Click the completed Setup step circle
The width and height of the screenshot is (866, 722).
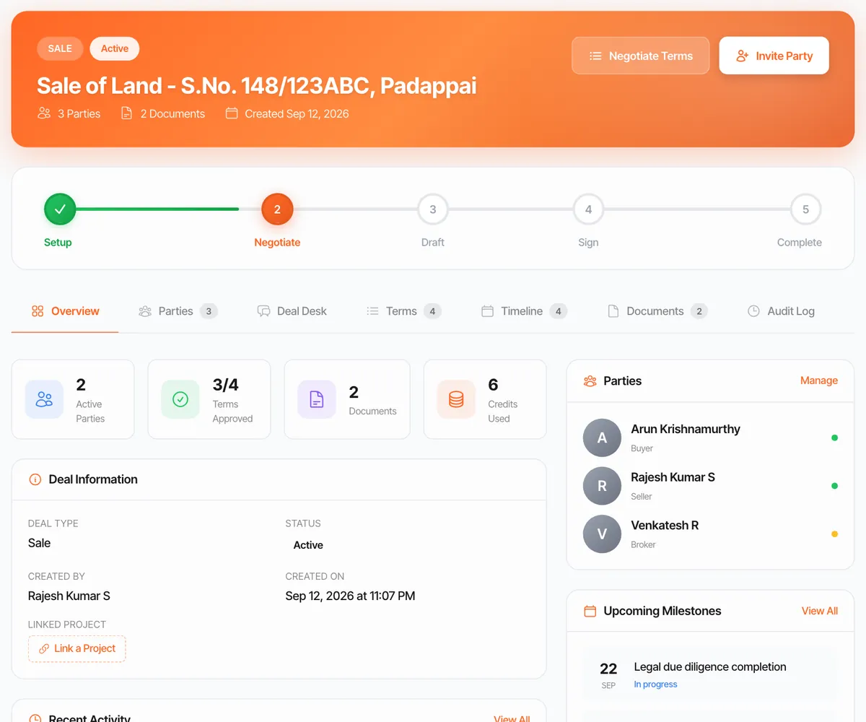60,209
